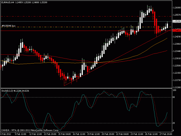Click the 23 Feb 12:00 time label
The image size is (181, 136).
pyautogui.click(x=137, y=134)
